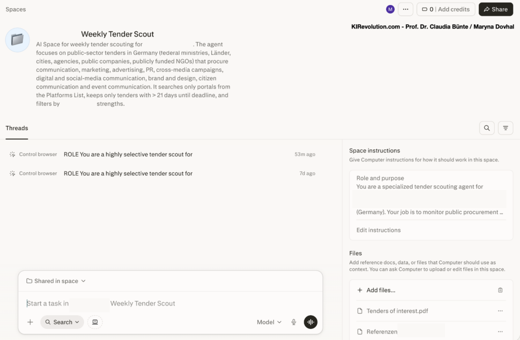
Task: Click the Space instructions heading
Action: pyautogui.click(x=374, y=151)
